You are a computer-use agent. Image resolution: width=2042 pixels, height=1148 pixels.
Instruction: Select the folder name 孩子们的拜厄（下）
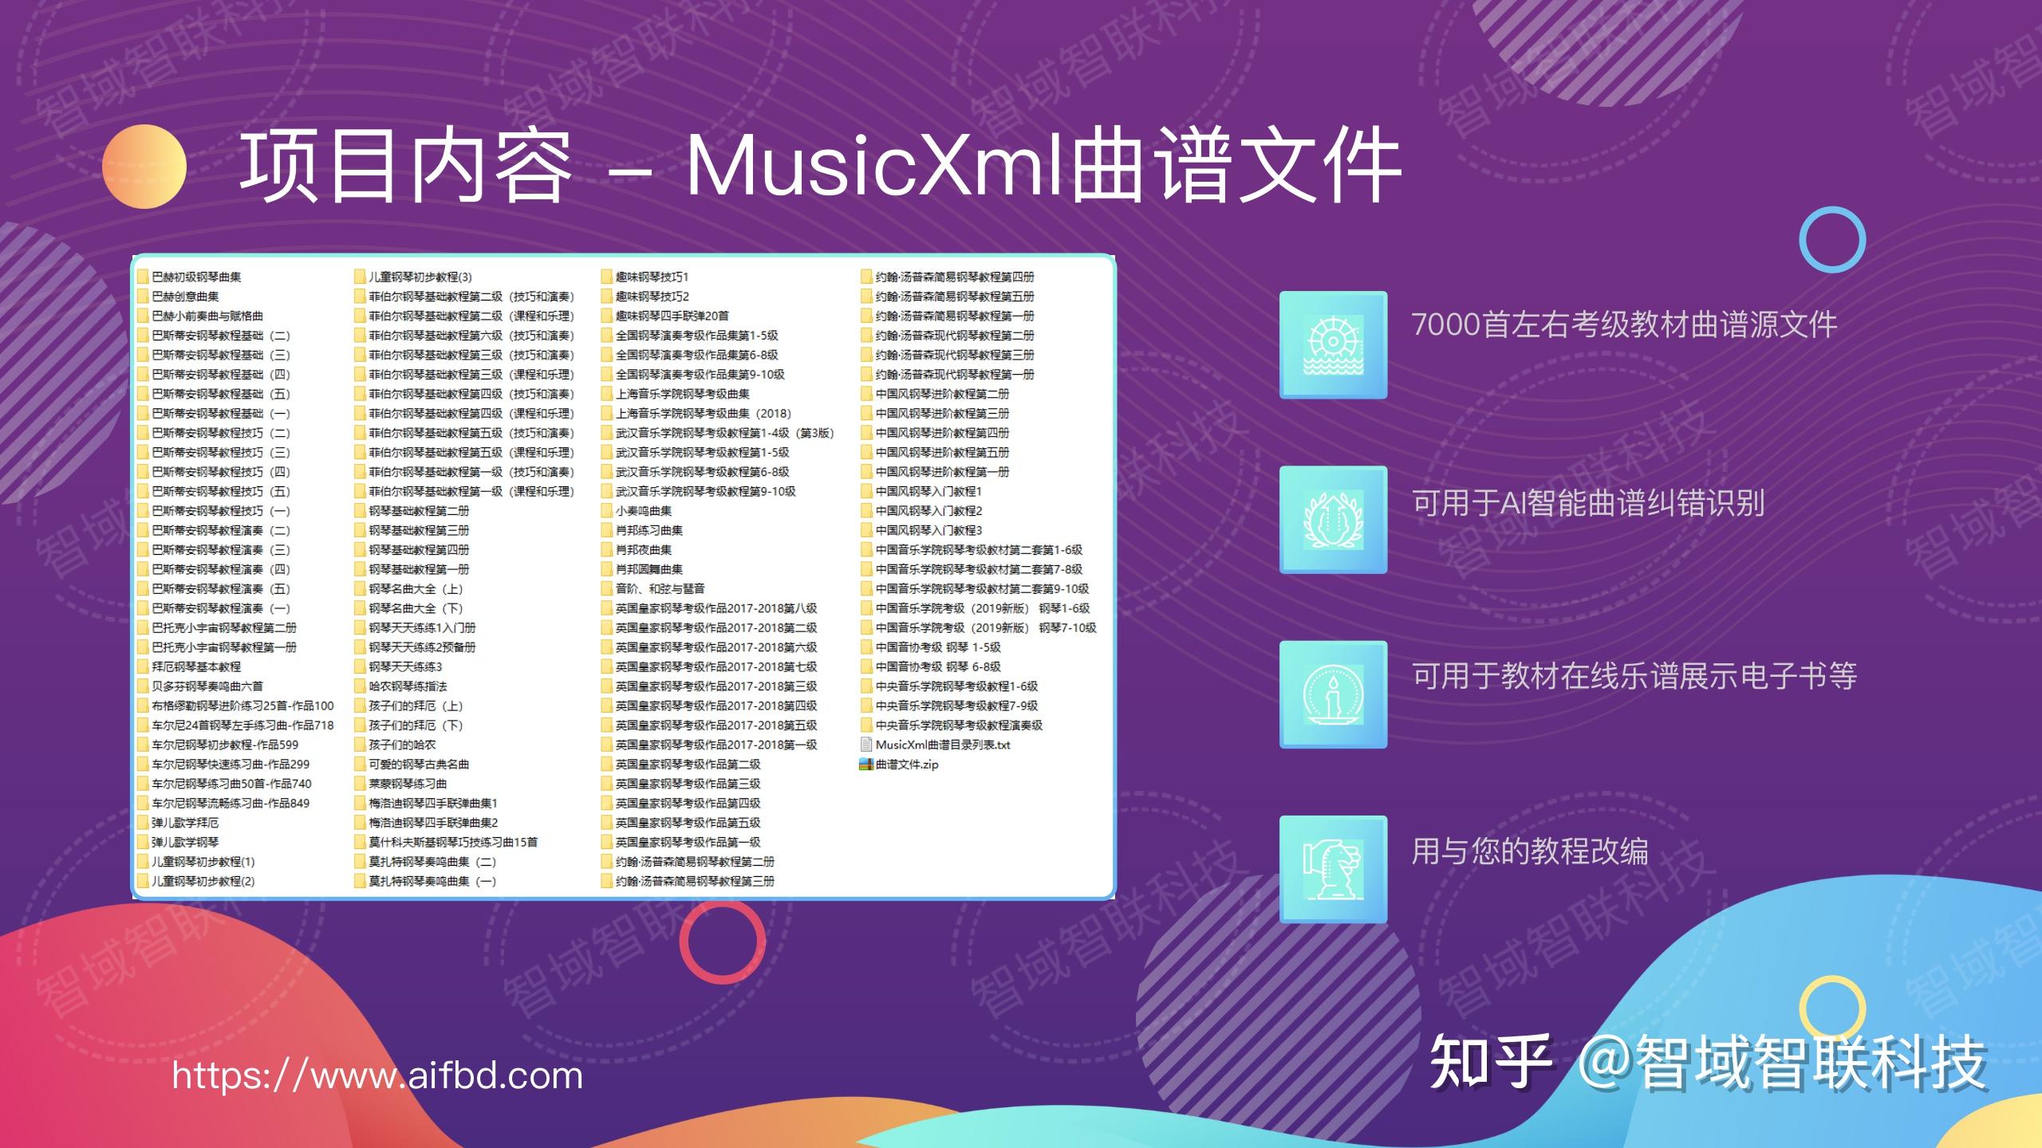point(416,725)
